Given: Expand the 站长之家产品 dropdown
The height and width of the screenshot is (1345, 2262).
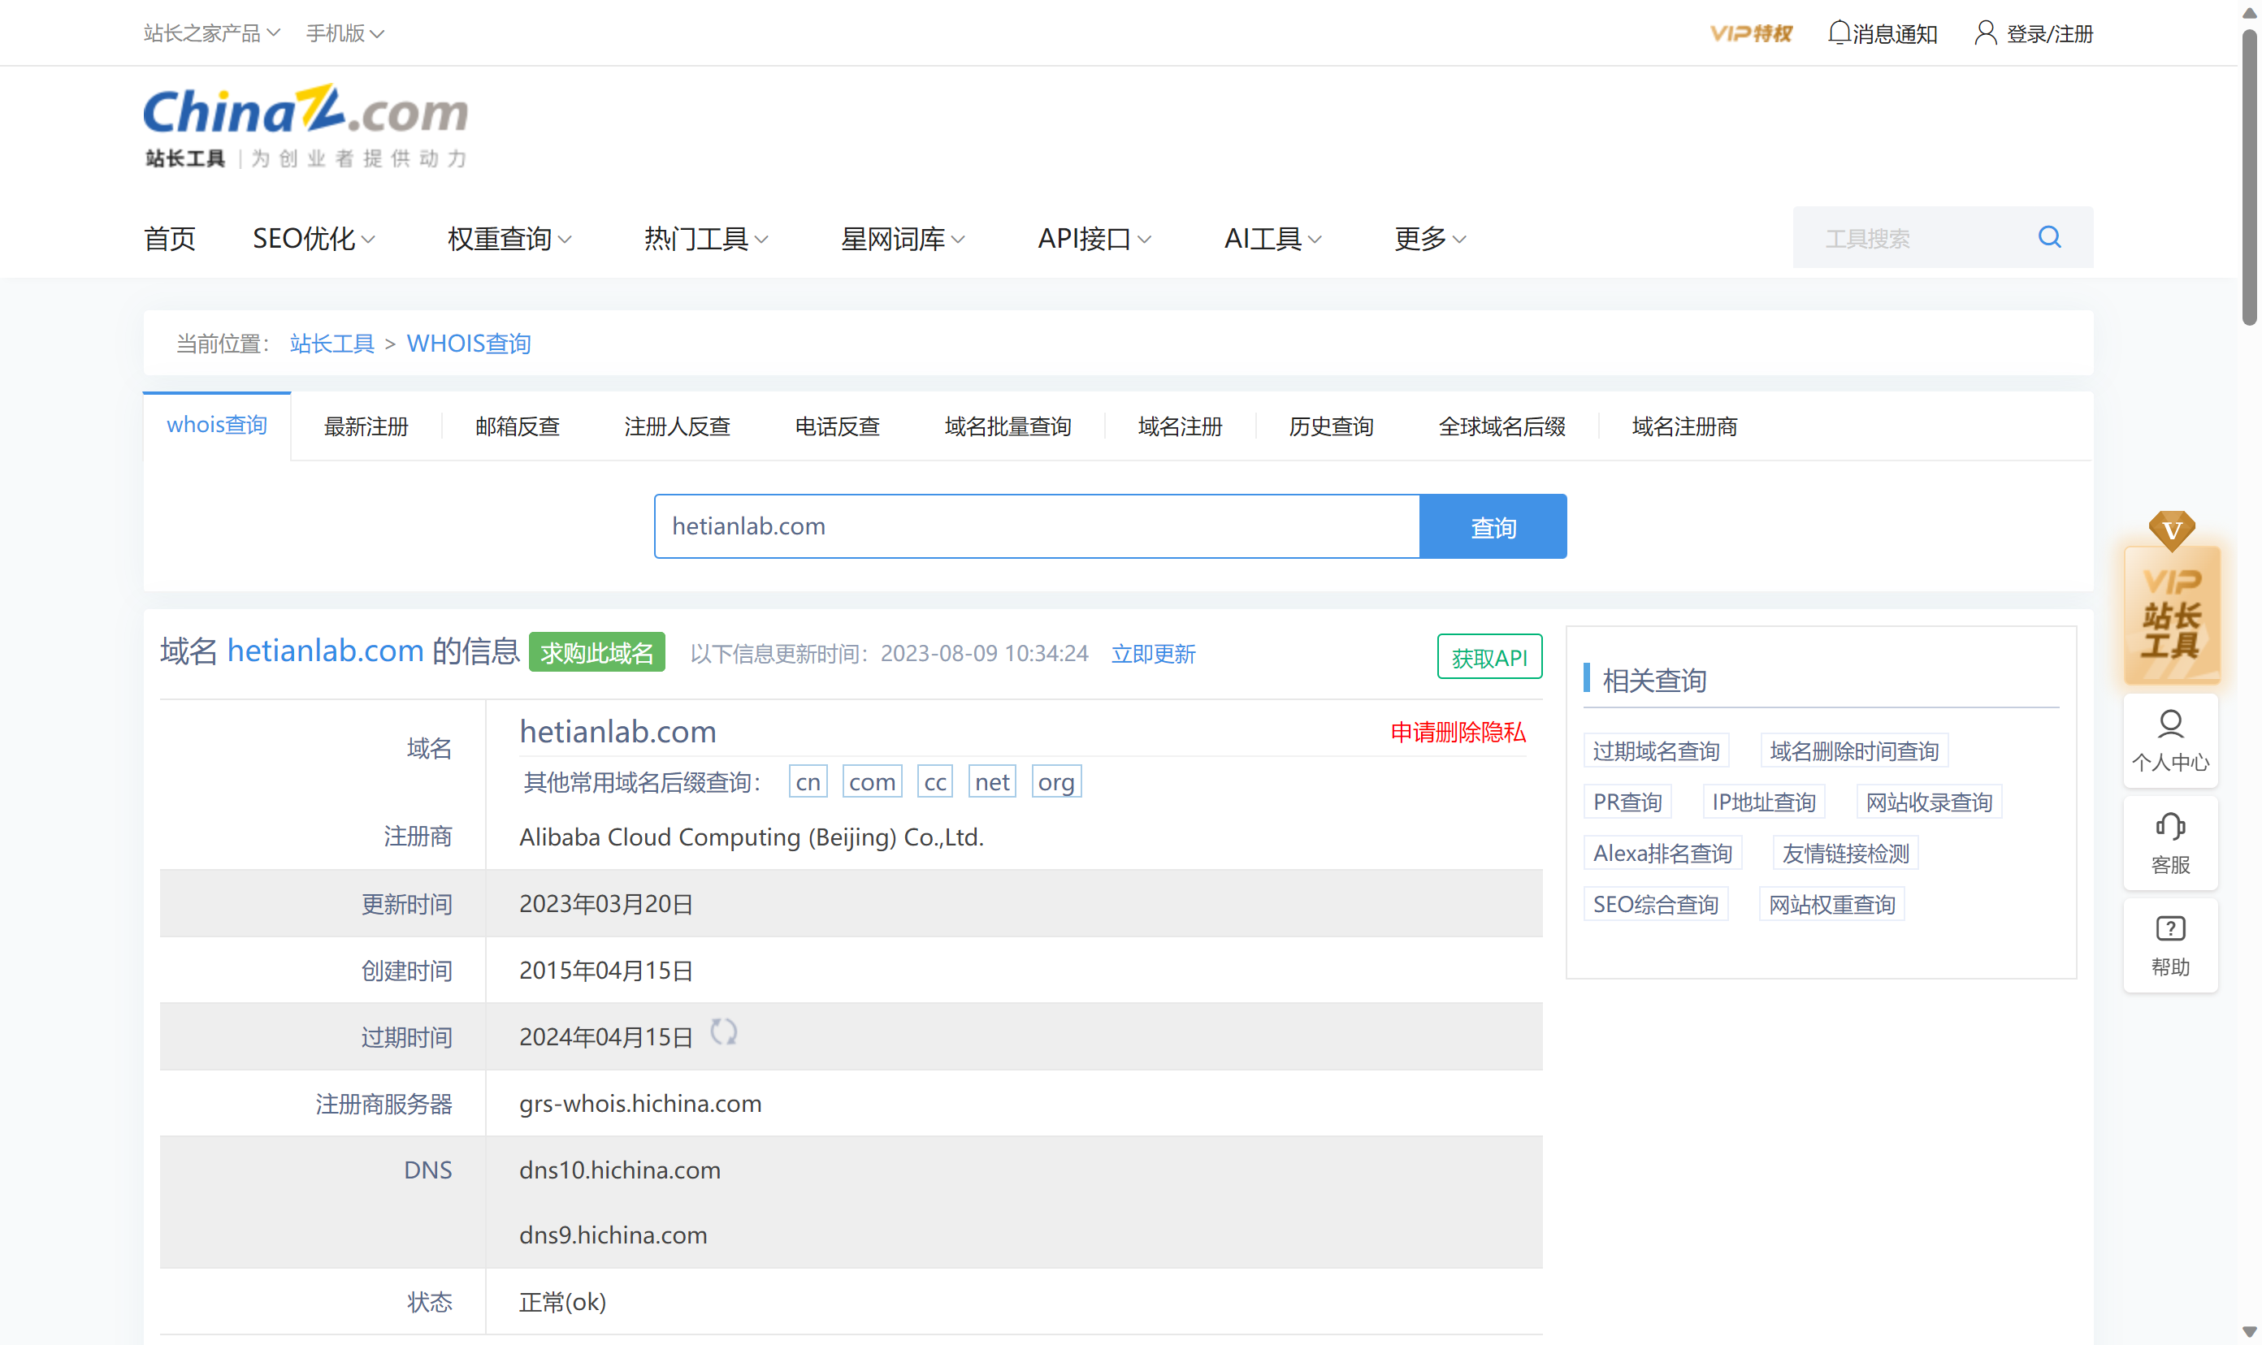Looking at the screenshot, I should pyautogui.click(x=212, y=33).
